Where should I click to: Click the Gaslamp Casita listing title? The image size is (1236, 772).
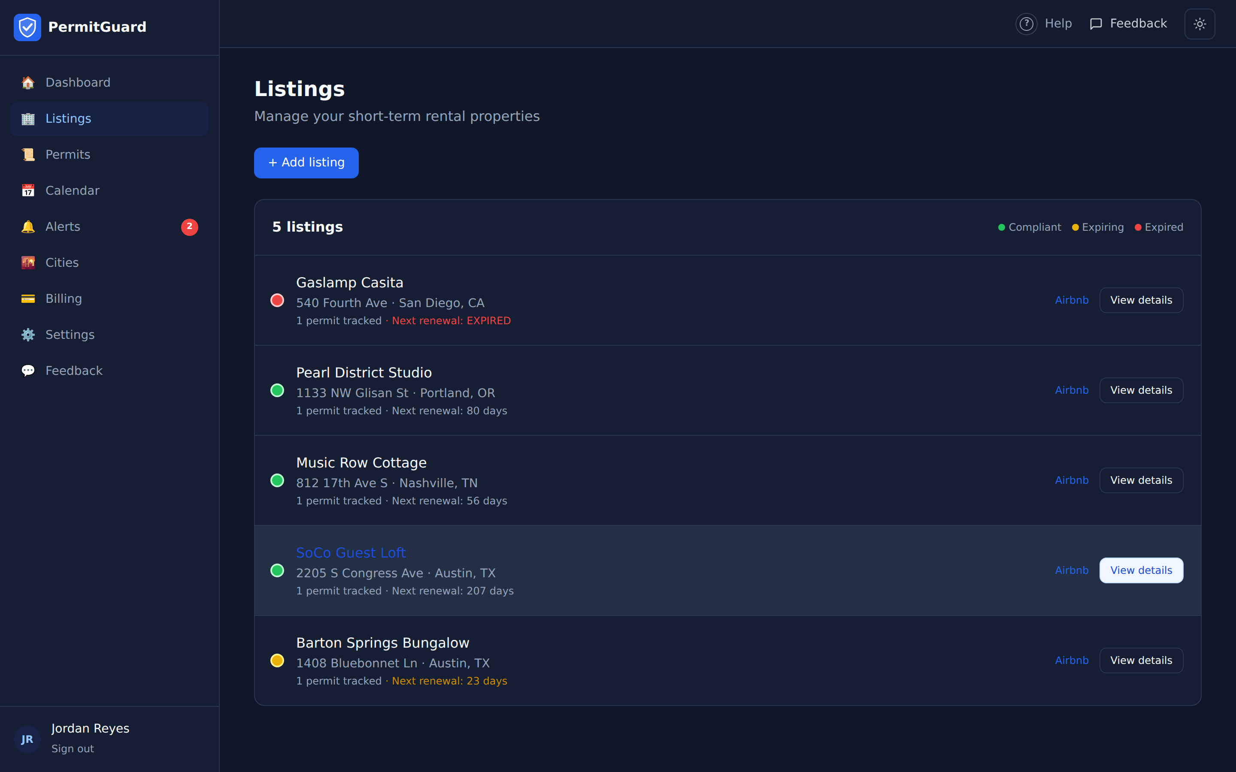pos(350,283)
